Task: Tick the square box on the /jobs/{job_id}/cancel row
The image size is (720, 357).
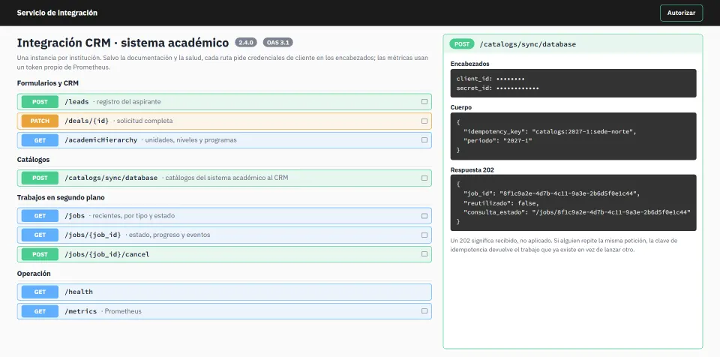Action: coord(424,254)
